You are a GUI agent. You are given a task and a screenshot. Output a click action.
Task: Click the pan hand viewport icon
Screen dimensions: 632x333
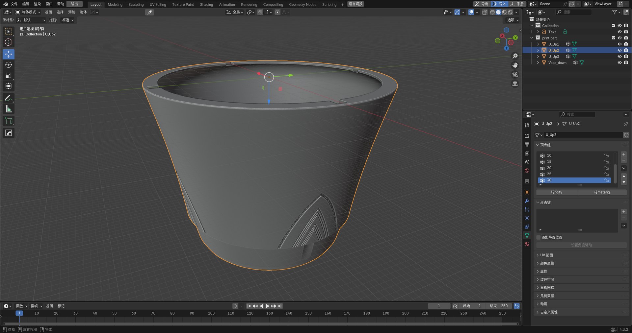click(515, 65)
